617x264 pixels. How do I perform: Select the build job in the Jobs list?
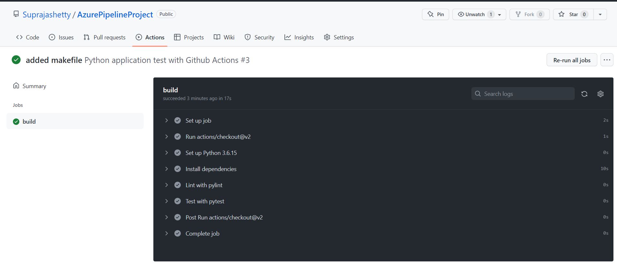pyautogui.click(x=75, y=121)
